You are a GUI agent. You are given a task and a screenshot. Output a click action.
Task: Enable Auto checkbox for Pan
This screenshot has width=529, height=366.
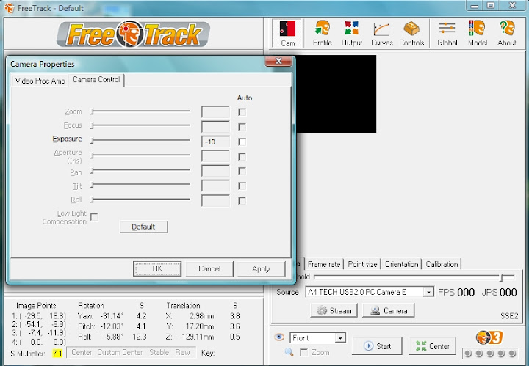click(x=242, y=171)
